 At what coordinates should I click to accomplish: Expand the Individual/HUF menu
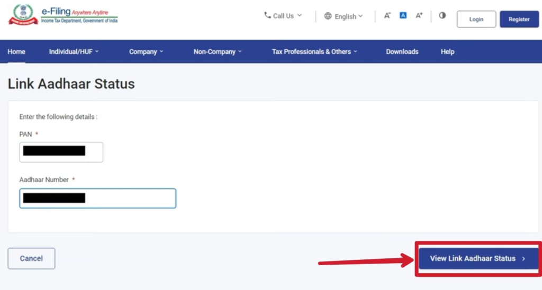(x=74, y=52)
